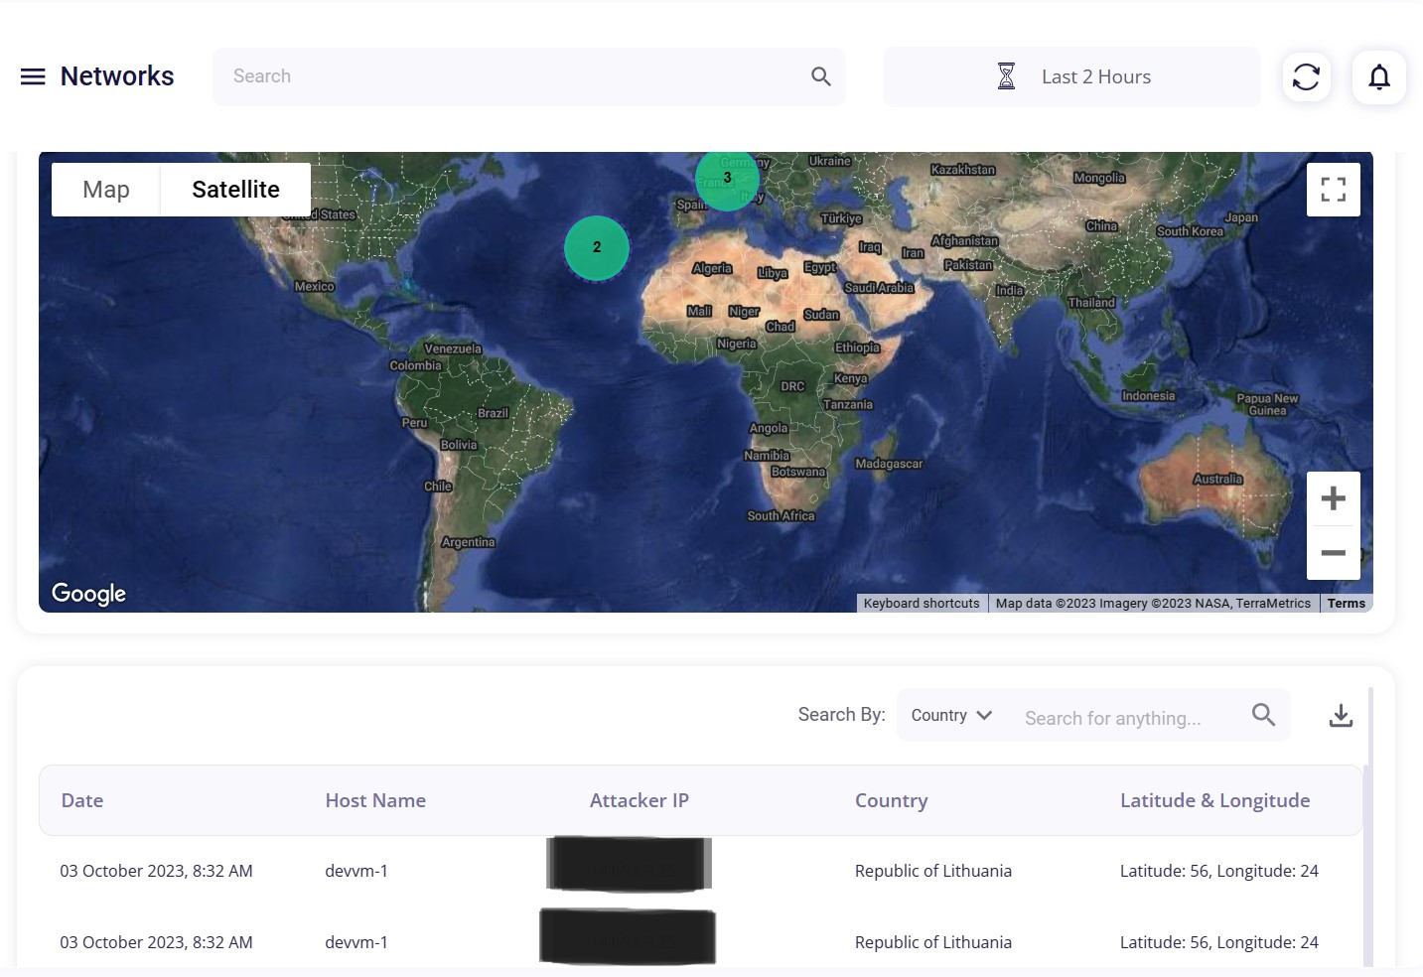Open Last 2 Hours time range selector
Screen dimensions: 1423x977
point(1071,76)
